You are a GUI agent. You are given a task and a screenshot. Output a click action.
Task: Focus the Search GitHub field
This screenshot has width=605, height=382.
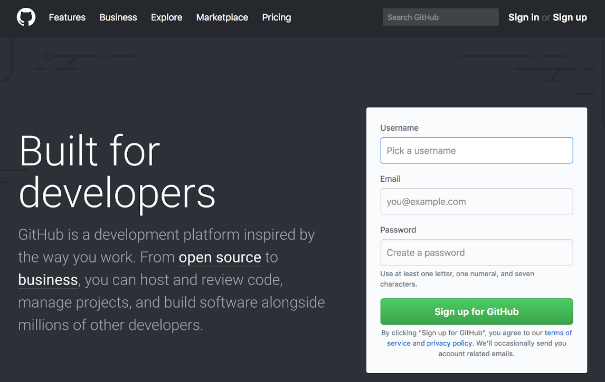(441, 17)
